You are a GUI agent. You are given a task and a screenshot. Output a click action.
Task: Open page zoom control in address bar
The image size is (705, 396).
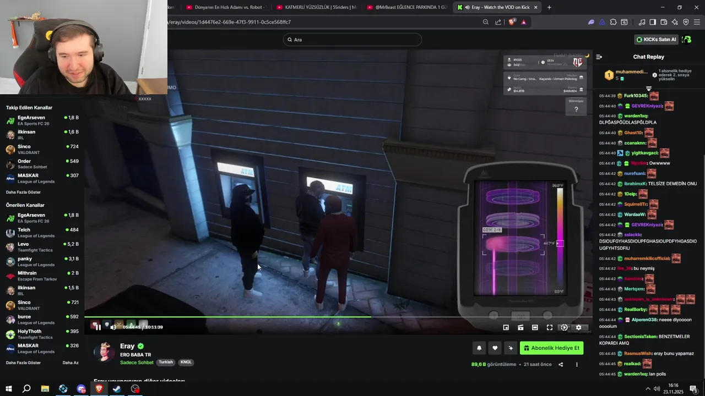tap(485, 22)
